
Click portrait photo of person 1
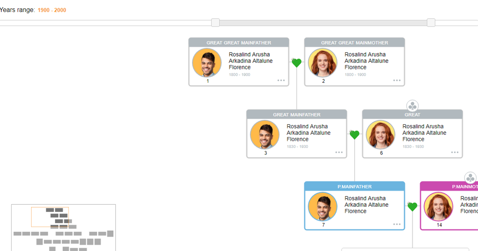tap(206, 63)
